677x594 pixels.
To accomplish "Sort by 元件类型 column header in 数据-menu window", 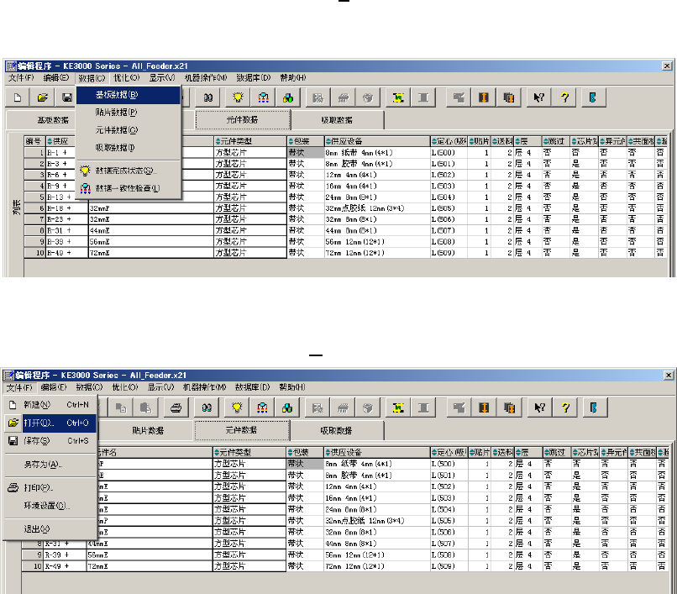I will (x=250, y=141).
